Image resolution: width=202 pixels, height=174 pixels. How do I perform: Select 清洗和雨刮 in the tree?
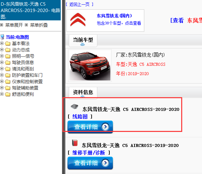(x=23, y=69)
